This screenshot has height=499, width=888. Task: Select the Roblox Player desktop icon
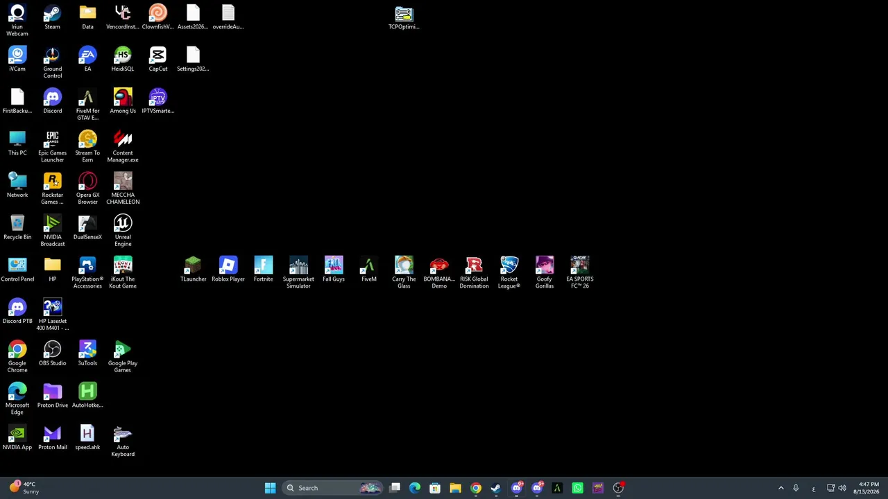pos(228,270)
